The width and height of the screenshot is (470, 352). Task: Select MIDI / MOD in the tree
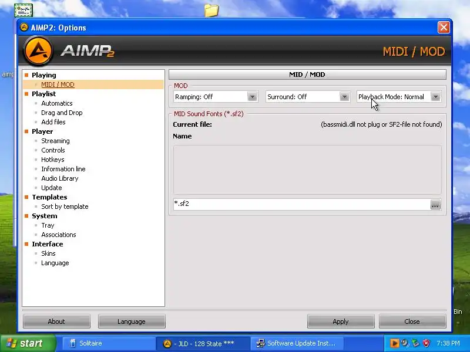tap(58, 84)
